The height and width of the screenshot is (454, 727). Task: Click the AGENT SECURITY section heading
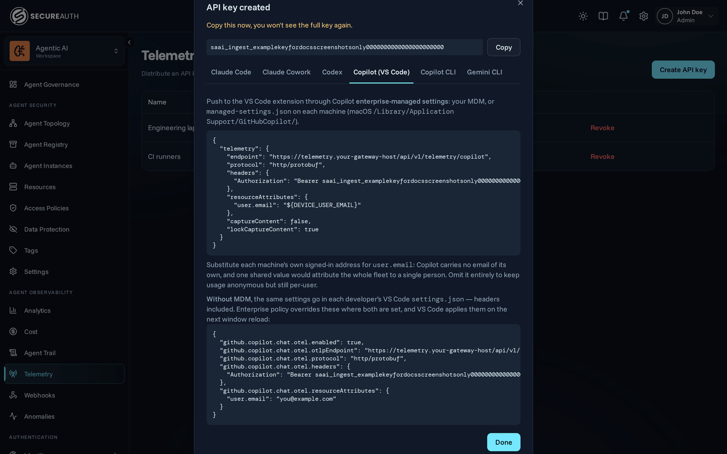pyautogui.click(x=33, y=105)
